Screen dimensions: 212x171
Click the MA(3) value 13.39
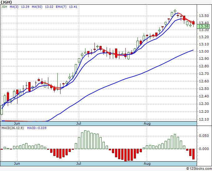click(x=25, y=7)
